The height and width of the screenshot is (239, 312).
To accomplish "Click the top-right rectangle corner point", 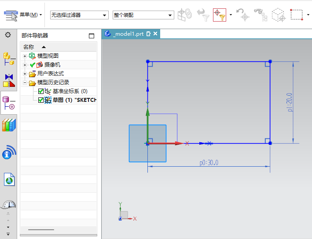I will point(270,61).
